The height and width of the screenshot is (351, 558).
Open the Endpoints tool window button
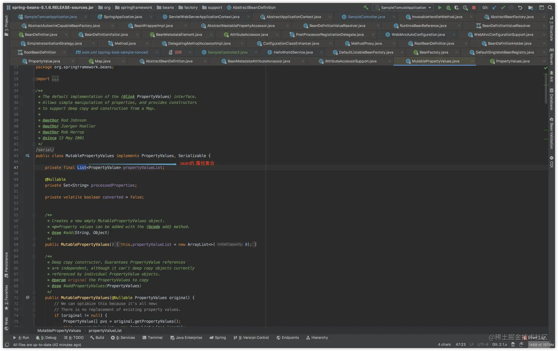(x=287, y=338)
